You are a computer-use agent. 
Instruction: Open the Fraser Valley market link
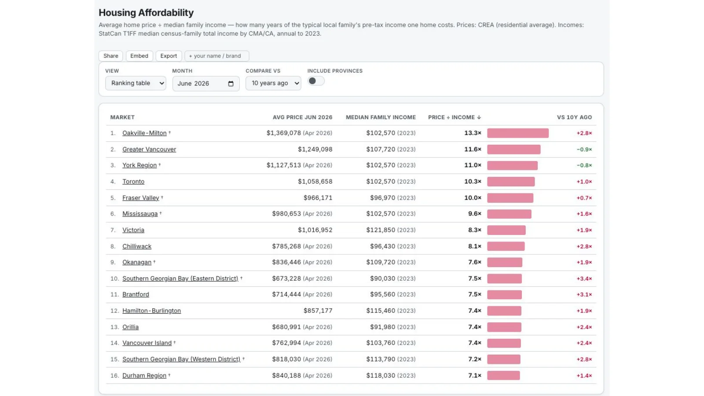(141, 198)
